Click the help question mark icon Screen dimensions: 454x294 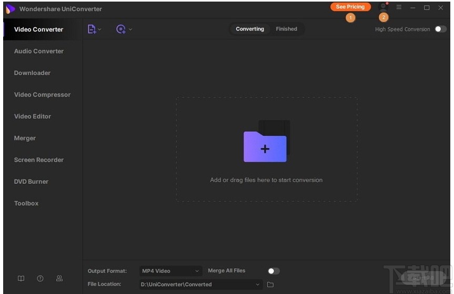click(41, 278)
